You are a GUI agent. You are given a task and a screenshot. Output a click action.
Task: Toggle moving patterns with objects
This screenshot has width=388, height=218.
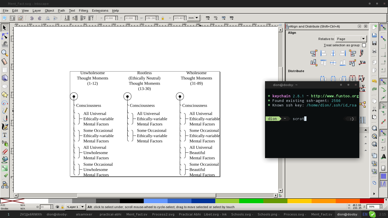(x=231, y=18)
